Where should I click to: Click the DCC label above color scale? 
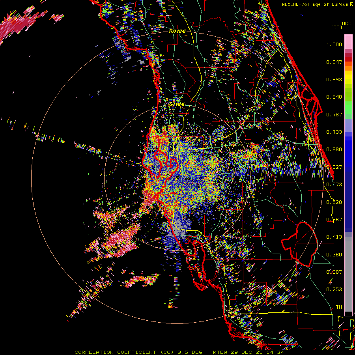tap(347, 24)
